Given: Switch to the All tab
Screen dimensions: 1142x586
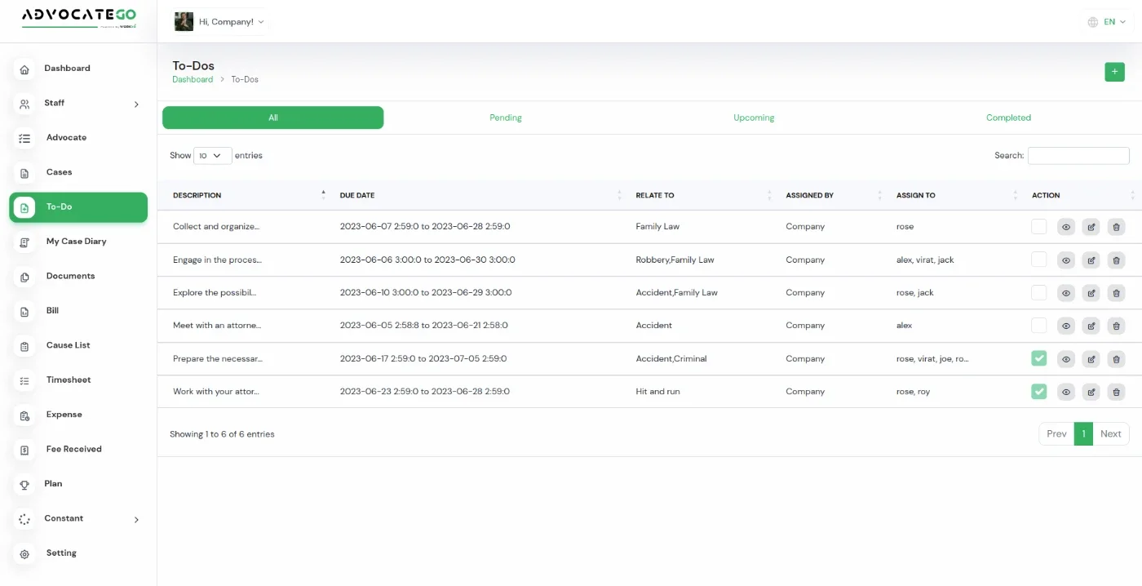Looking at the screenshot, I should pyautogui.click(x=273, y=118).
